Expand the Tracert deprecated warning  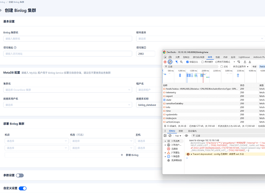click(x=191, y=154)
